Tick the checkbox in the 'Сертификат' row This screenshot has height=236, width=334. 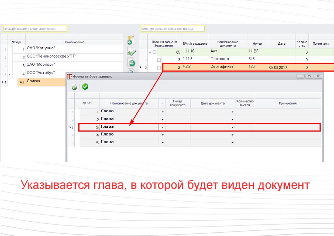(x=159, y=68)
